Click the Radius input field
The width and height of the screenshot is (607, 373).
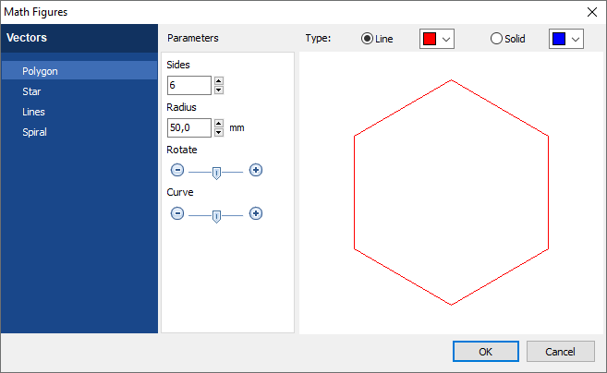pyautogui.click(x=189, y=128)
